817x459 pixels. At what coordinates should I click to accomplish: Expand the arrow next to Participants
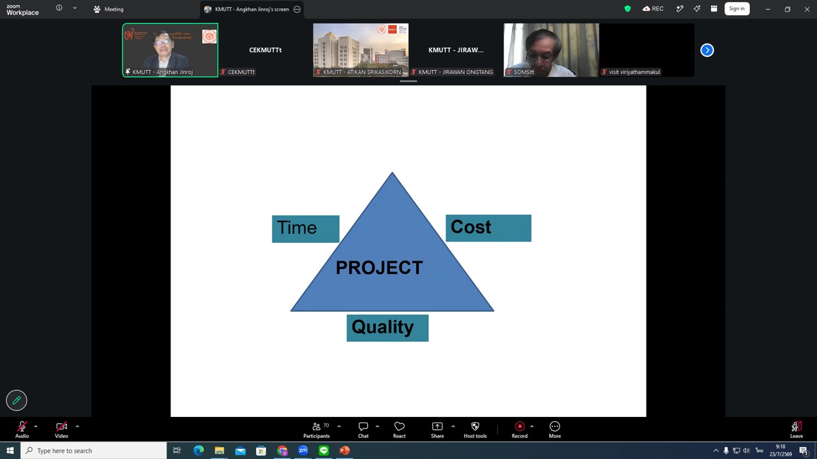pos(339,426)
